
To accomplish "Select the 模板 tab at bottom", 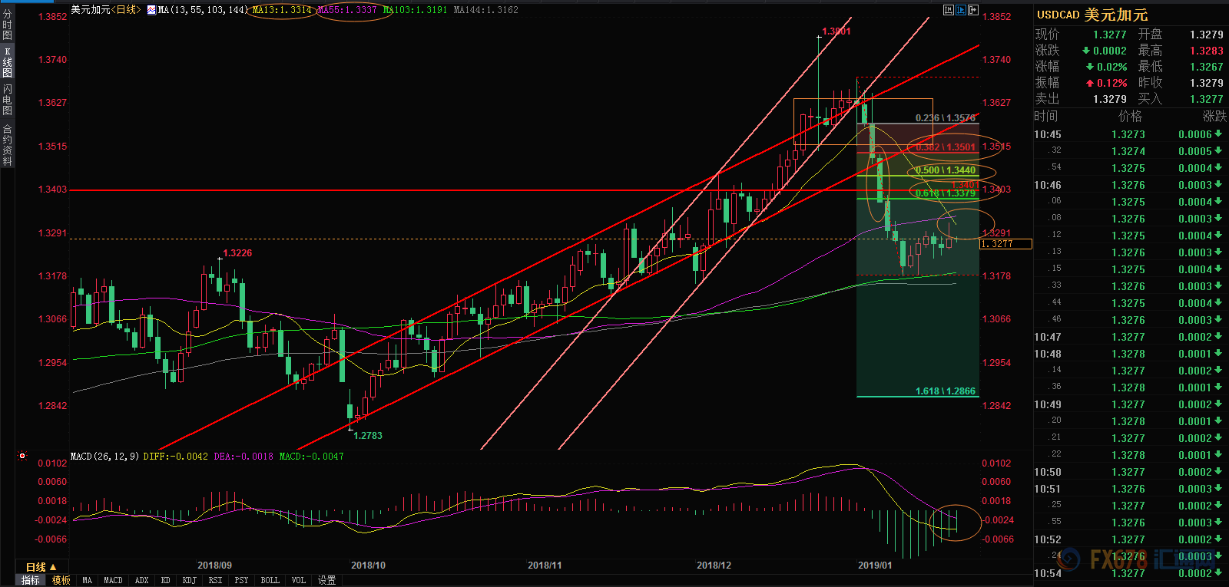I will 61,580.
